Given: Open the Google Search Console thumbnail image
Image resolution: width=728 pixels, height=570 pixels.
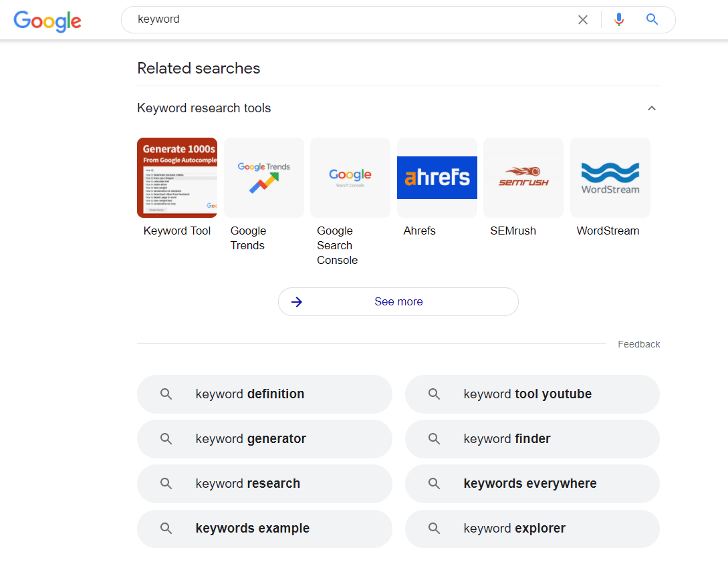Looking at the screenshot, I should tap(350, 178).
